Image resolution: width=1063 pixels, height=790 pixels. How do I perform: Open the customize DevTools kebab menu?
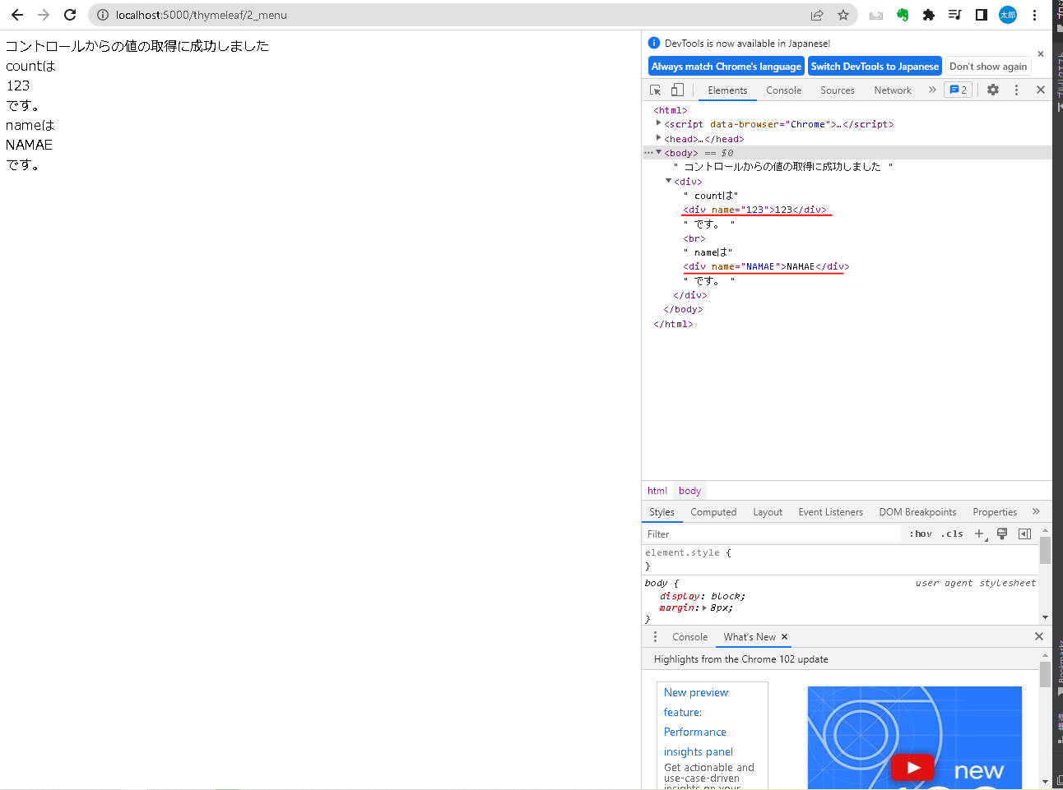pos(1017,90)
